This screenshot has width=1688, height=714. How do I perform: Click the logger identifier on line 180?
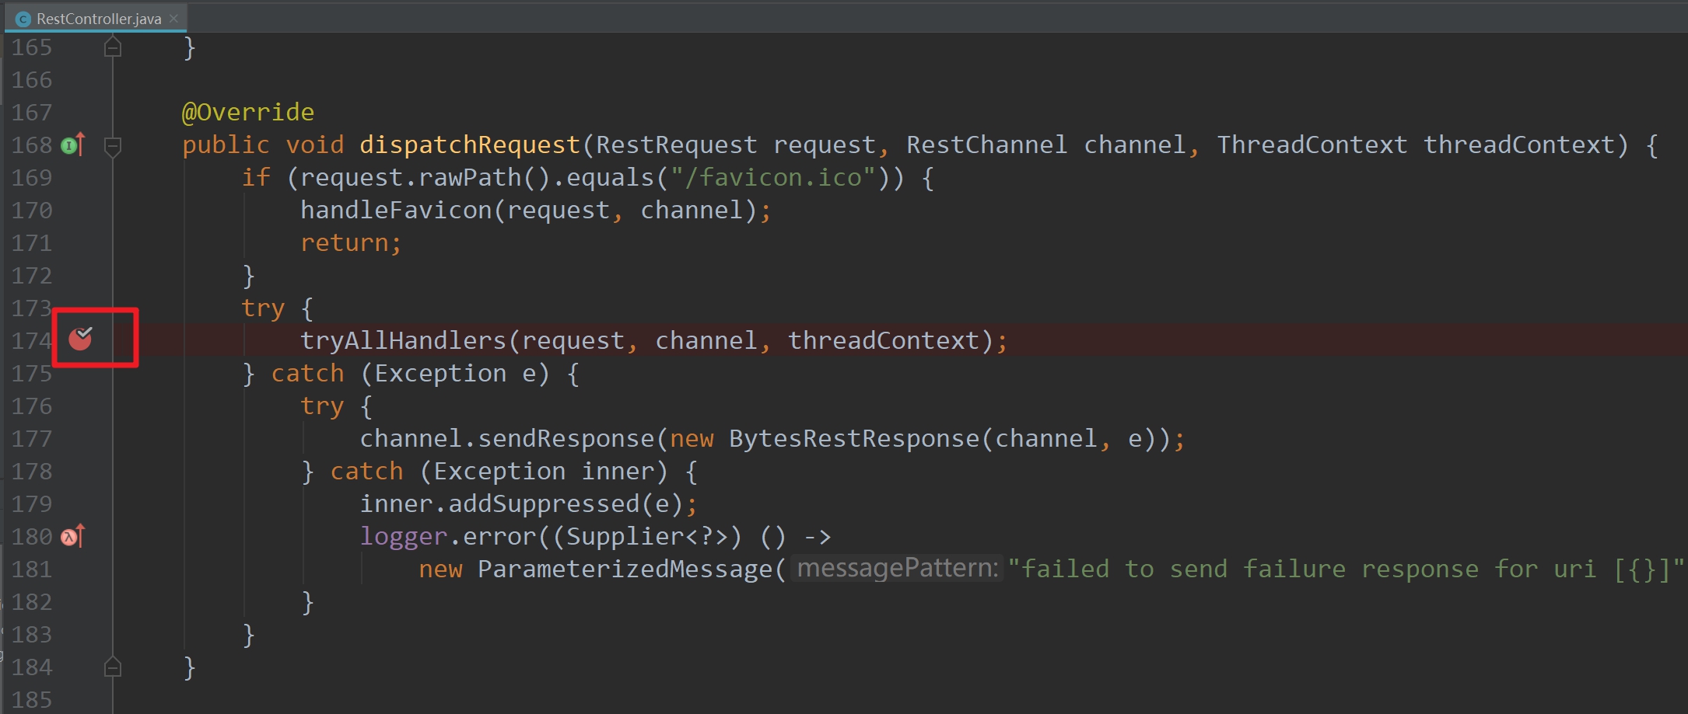(404, 537)
